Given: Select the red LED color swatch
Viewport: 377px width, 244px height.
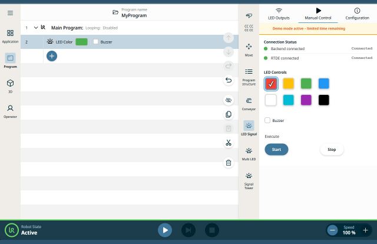Looking at the screenshot, I should click(x=271, y=84).
